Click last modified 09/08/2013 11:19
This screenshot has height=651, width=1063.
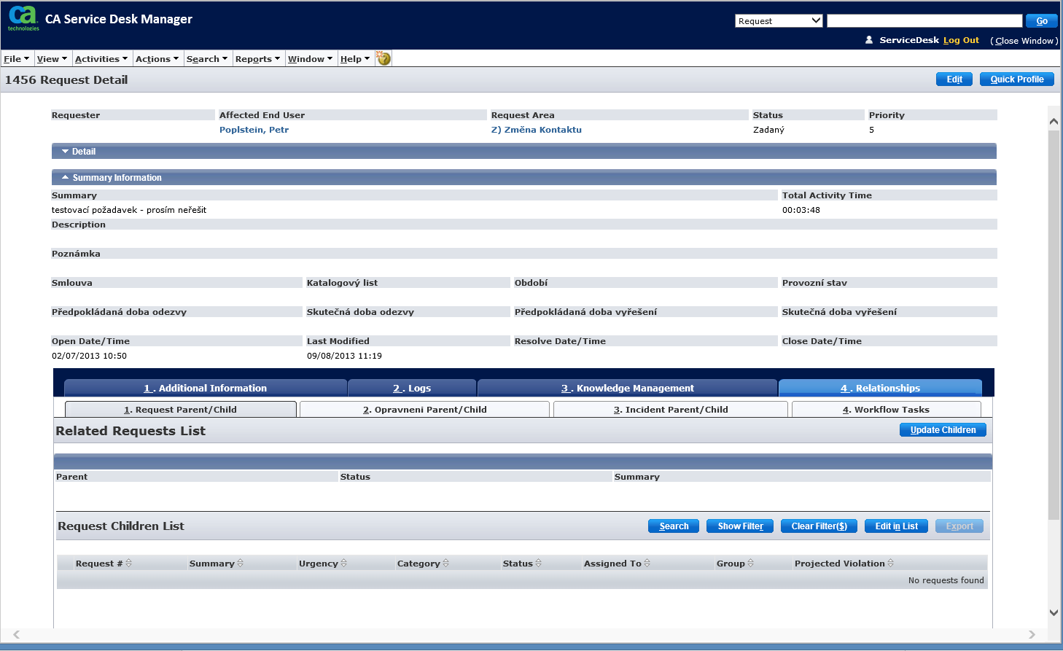[x=344, y=356]
